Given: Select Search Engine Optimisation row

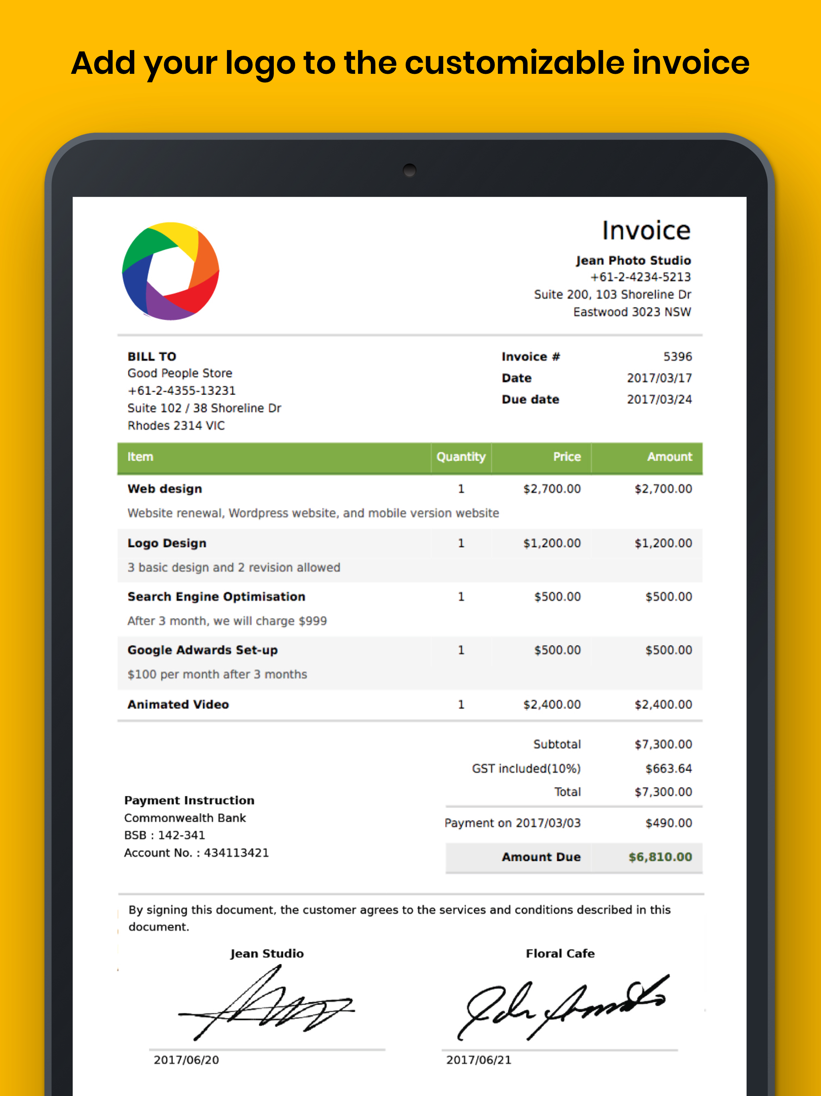Looking at the screenshot, I should [216, 597].
